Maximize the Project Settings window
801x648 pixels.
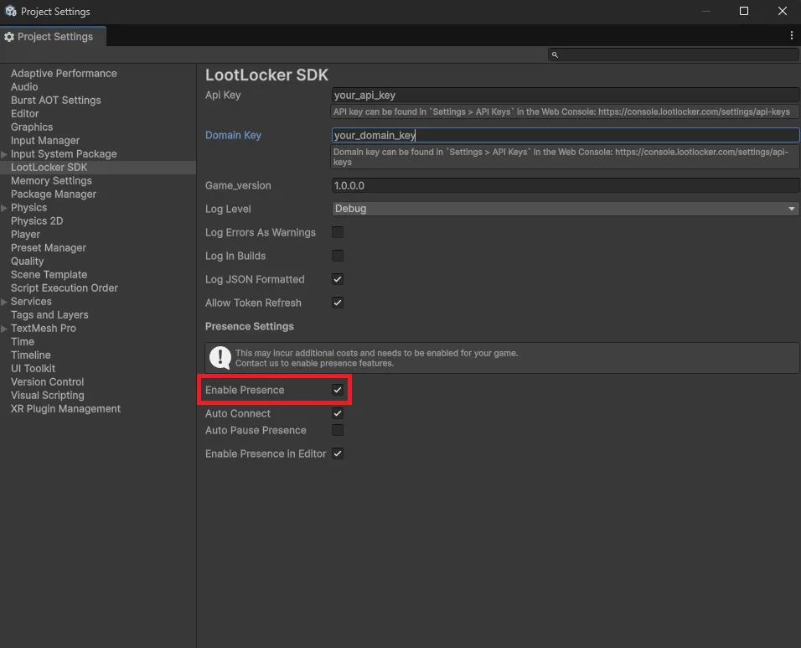point(744,11)
